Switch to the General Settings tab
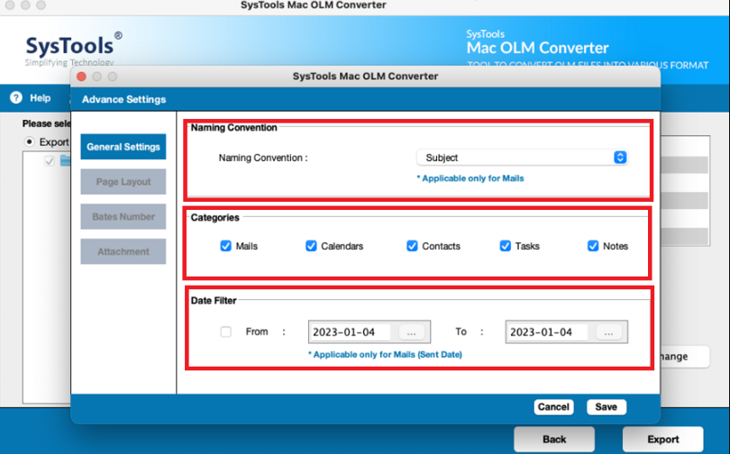 pos(123,147)
